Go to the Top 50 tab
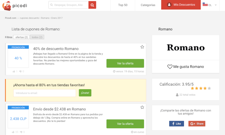 point(122,5)
